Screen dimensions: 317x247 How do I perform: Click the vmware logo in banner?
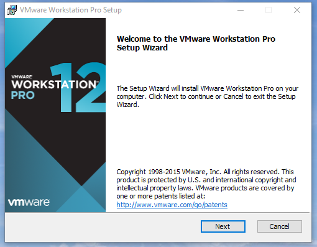[29, 202]
